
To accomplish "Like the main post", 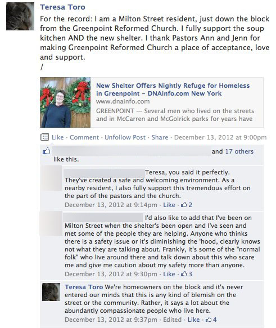I will pos(58,137).
